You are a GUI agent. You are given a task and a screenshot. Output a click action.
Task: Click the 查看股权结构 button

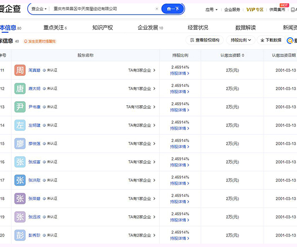point(206,40)
